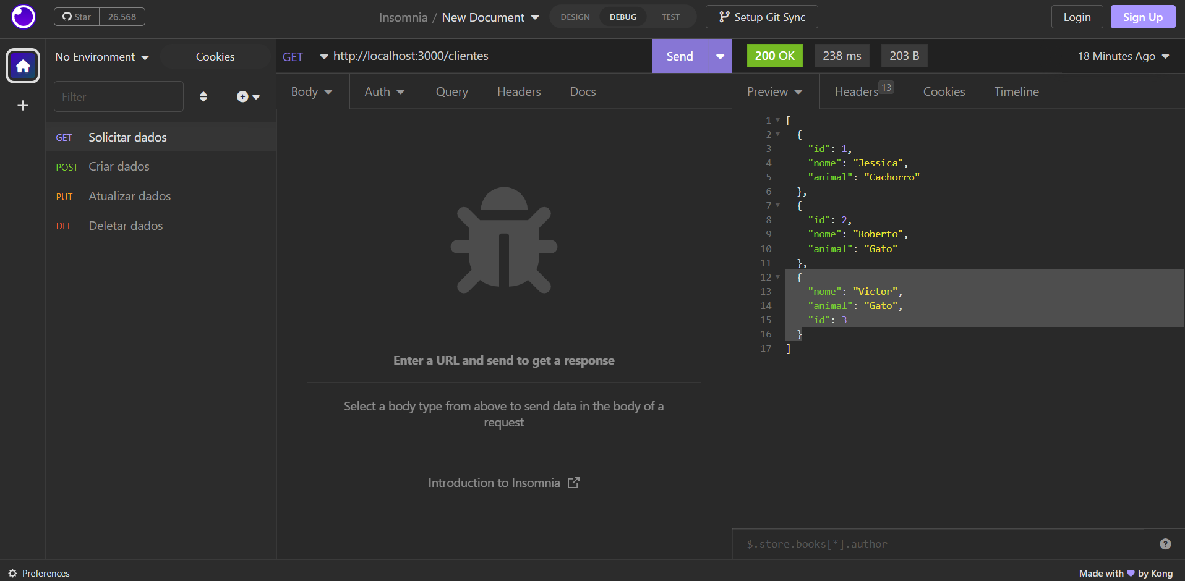Click the add-request plus icon in the sidebar
1185x581 pixels.
click(242, 96)
